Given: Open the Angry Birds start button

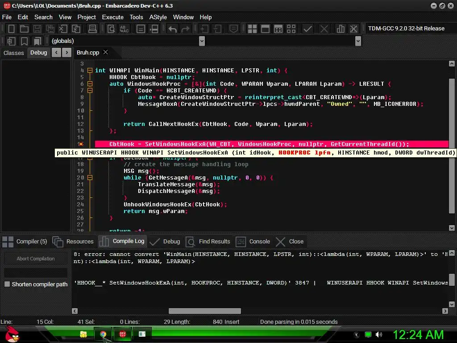Looking at the screenshot, I should (12, 334).
